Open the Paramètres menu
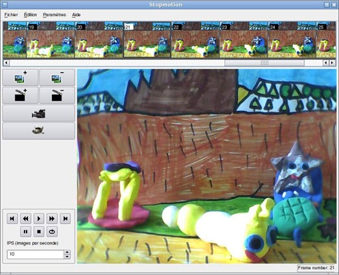This screenshot has width=339, height=275. 54,15
